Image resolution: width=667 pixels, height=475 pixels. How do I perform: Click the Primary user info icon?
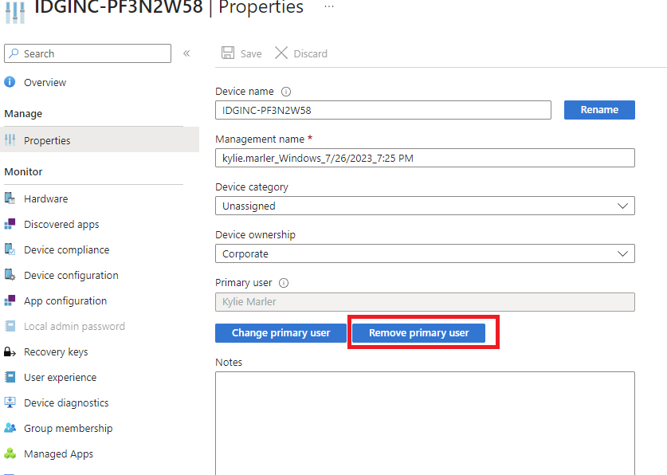click(x=284, y=282)
